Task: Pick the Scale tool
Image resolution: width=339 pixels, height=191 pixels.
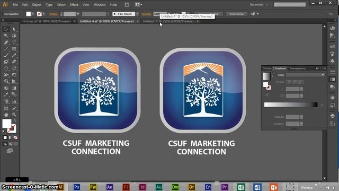Action: coord(14,68)
